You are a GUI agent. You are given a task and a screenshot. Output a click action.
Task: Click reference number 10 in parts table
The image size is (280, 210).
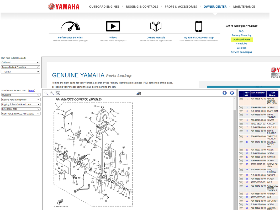tap(247, 142)
